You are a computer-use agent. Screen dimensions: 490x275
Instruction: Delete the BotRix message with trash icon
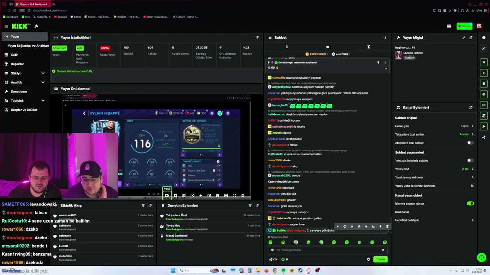[387, 226]
